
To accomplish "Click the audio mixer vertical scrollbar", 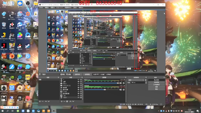I will pyautogui.click(x=126, y=90).
